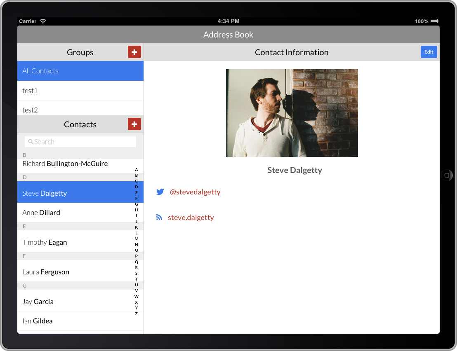Viewport: 457px width, 351px height.
Task: Jump to letter W in index bar
Action: click(x=137, y=296)
